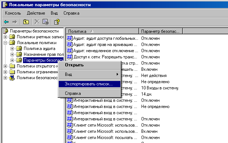Open the Вид submenu arrow in context menu

pos(117,74)
